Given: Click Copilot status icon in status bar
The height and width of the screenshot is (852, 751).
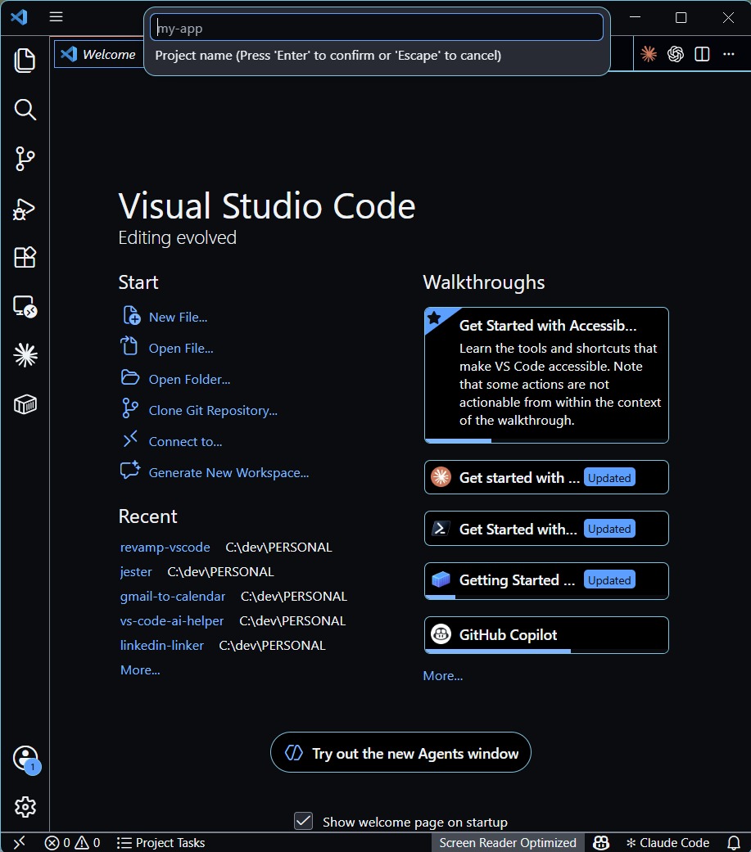Looking at the screenshot, I should (x=601, y=843).
